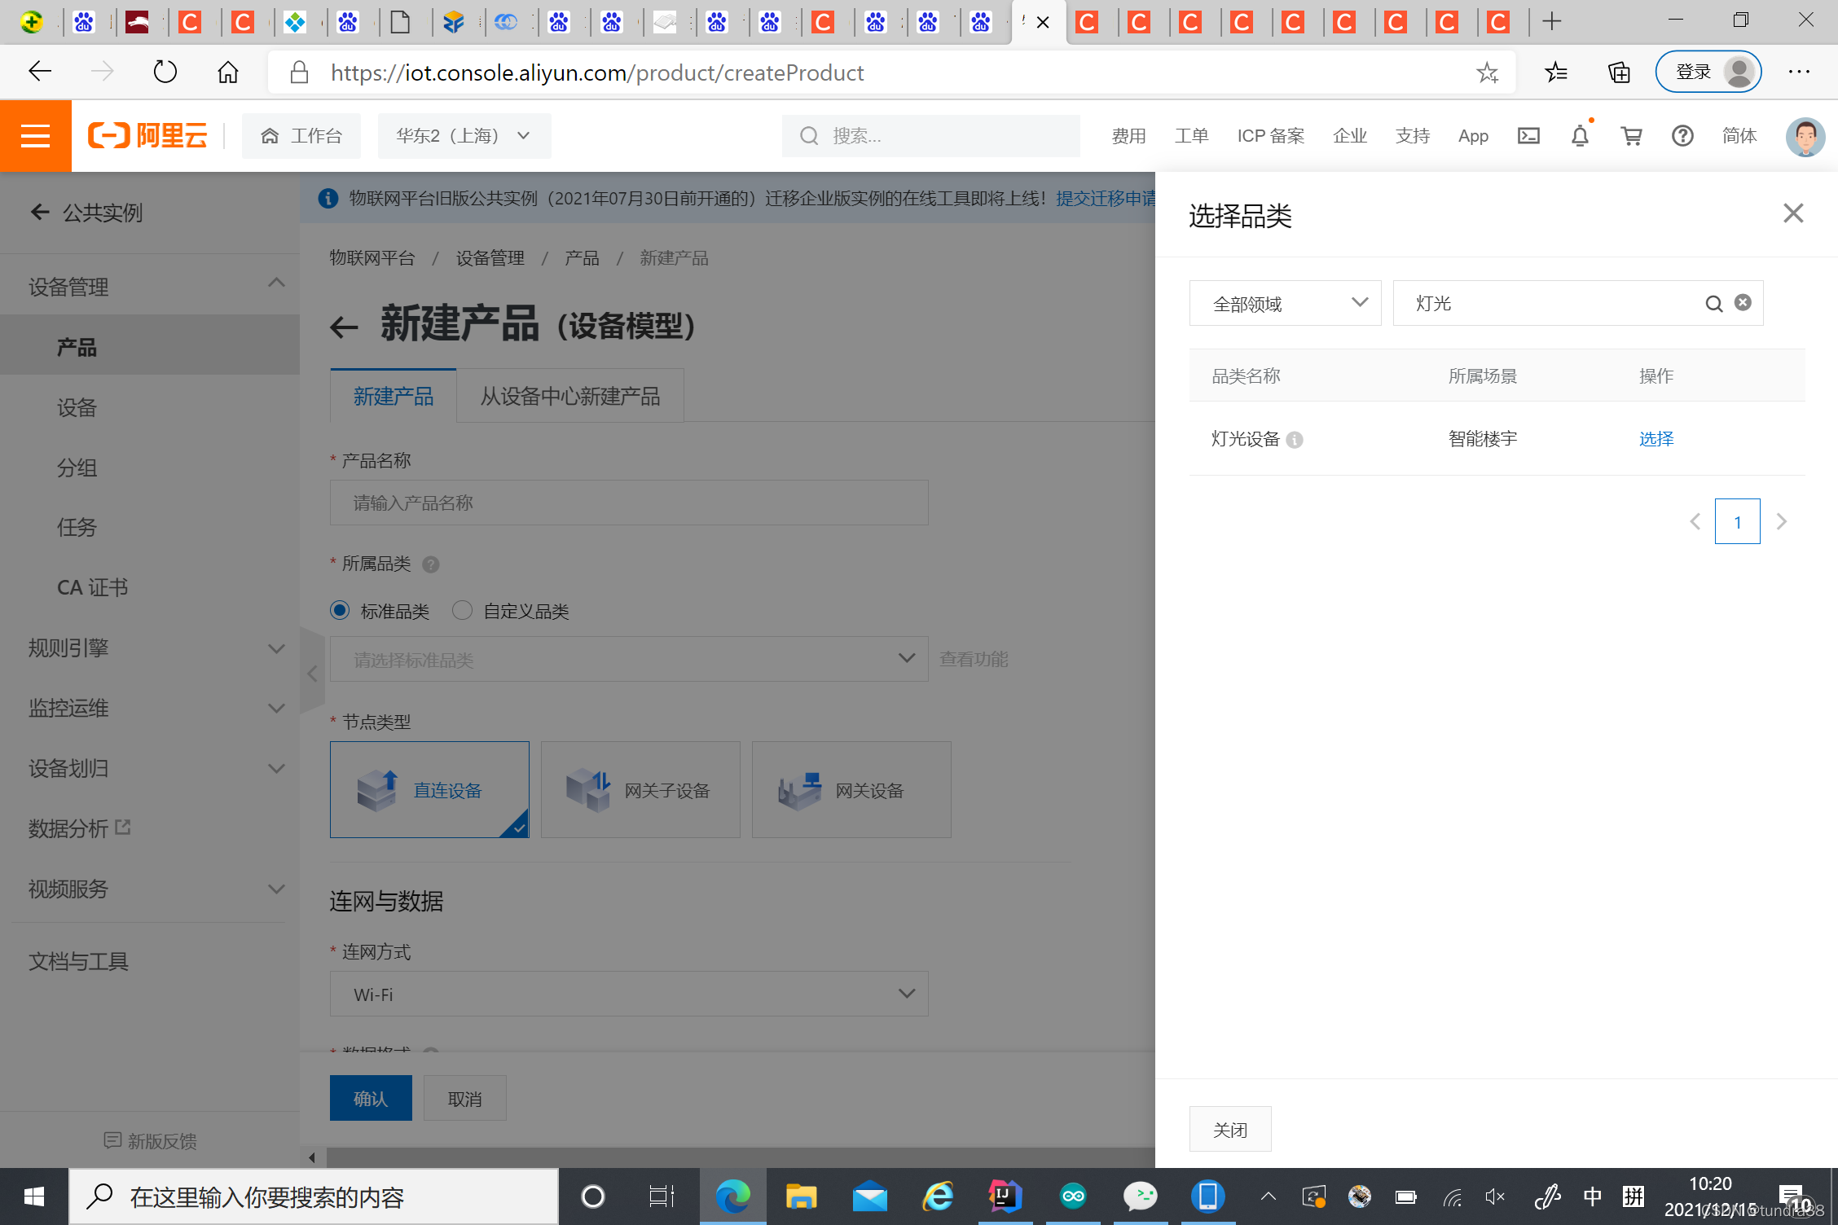Close the 选择品类 panel with X
The image size is (1838, 1225).
pyautogui.click(x=1792, y=213)
